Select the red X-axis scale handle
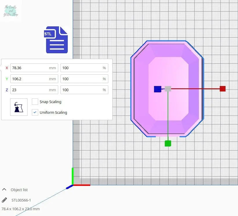 click(x=222, y=89)
